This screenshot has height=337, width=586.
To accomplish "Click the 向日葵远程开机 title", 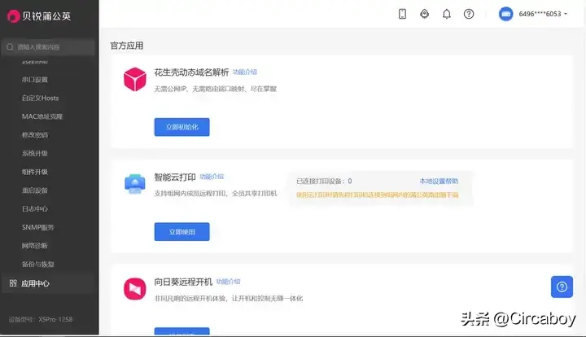I will point(183,282).
